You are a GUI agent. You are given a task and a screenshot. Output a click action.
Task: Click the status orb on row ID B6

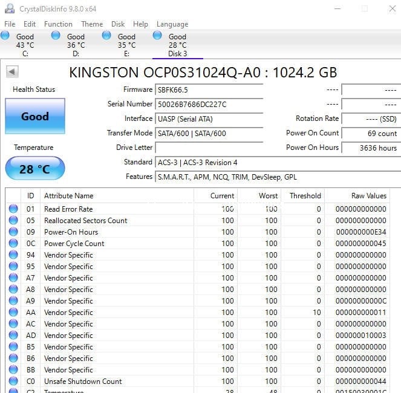click(x=13, y=358)
